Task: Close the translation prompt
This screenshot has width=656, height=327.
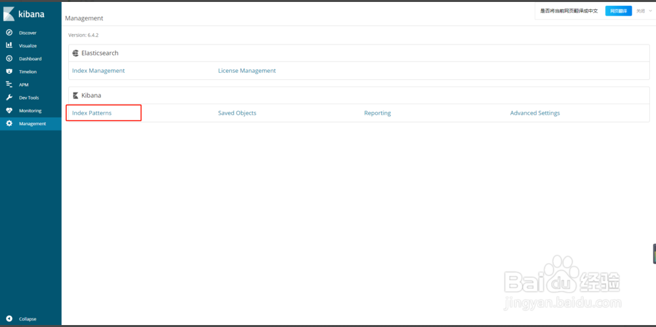Action: coord(640,11)
